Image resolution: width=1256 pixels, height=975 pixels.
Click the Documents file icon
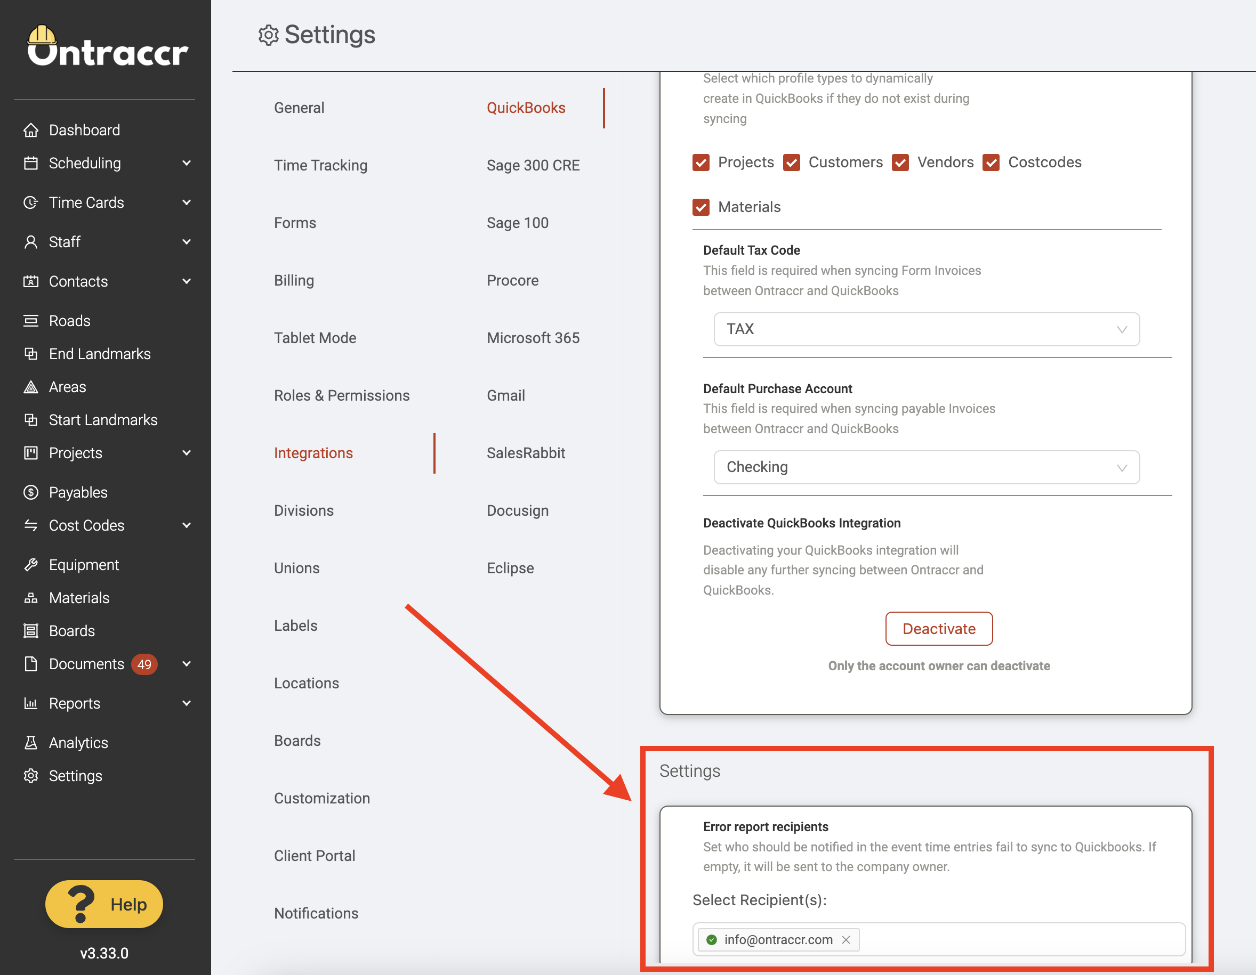pos(31,664)
